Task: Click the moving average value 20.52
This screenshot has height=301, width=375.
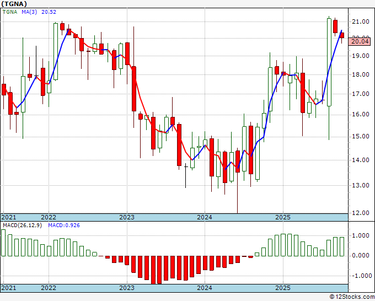Action: coord(49,12)
